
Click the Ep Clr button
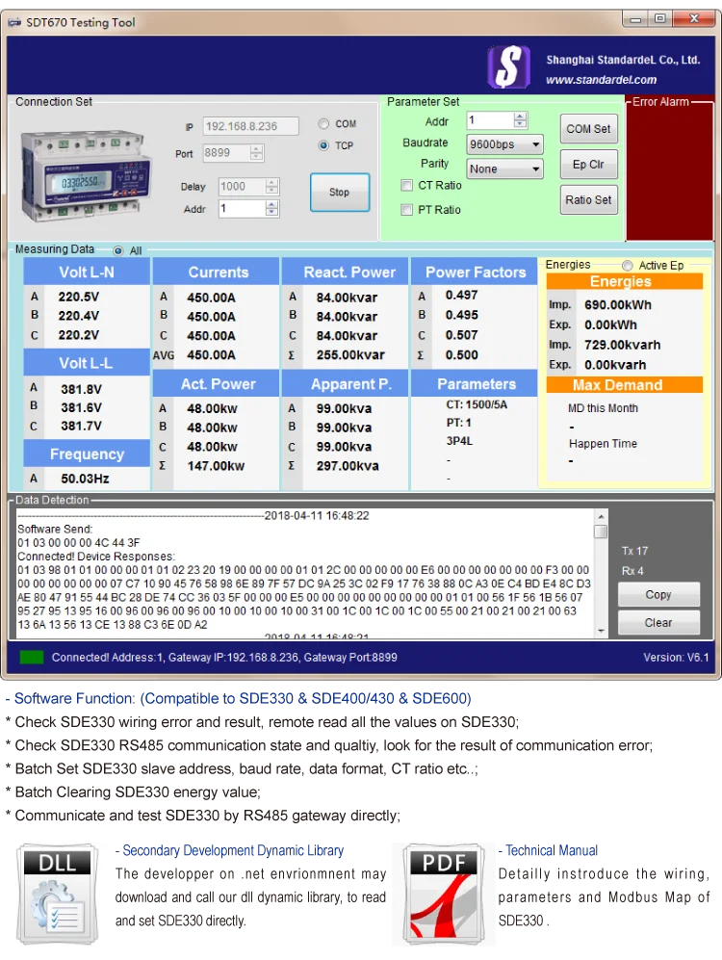pyautogui.click(x=588, y=164)
